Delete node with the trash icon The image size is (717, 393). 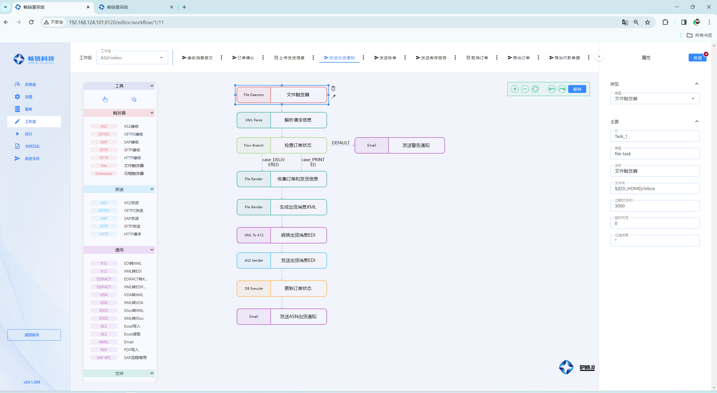[x=333, y=89]
